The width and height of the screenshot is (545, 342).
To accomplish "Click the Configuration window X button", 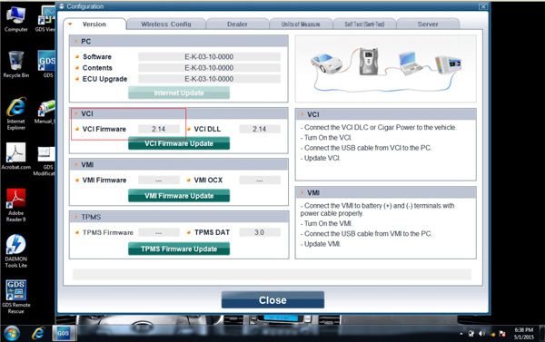I will coord(483,6).
